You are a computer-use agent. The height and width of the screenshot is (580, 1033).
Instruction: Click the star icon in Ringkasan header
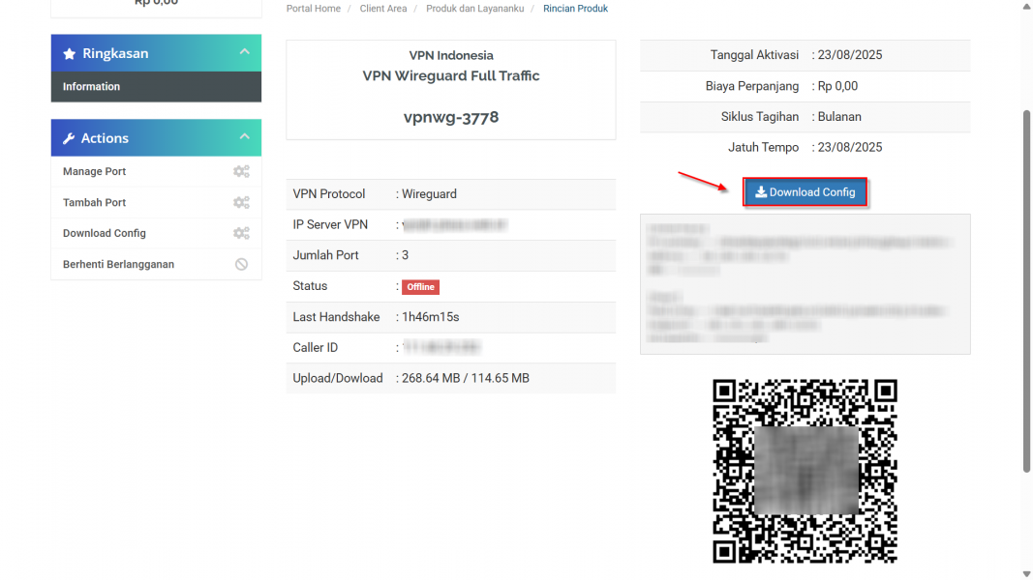coord(69,54)
